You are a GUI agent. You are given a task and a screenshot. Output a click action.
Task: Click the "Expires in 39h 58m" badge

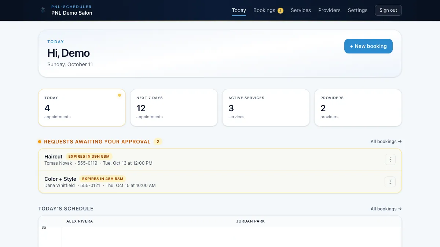[x=89, y=157]
